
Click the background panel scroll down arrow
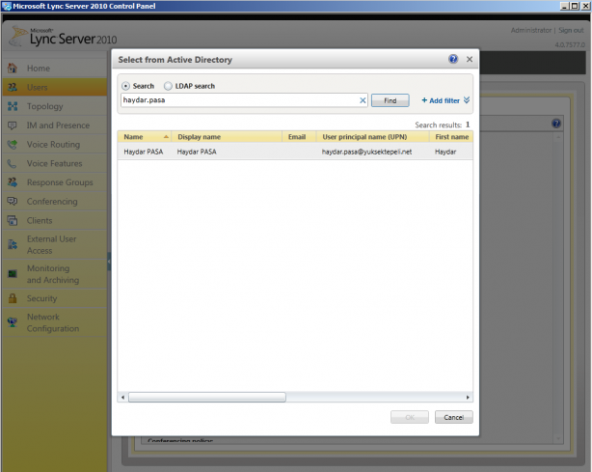pos(558,439)
